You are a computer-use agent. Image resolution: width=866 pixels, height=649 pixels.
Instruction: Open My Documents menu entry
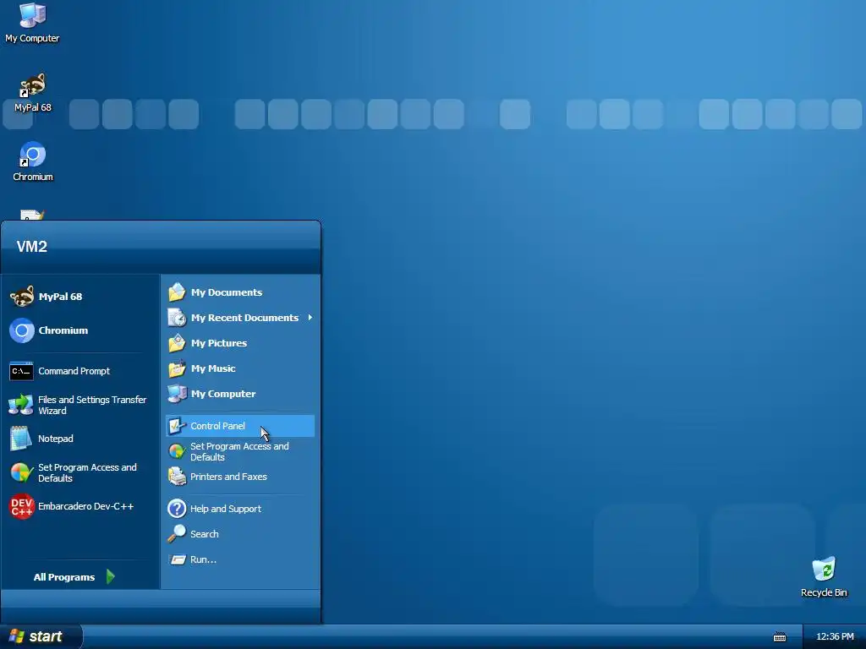(239, 292)
